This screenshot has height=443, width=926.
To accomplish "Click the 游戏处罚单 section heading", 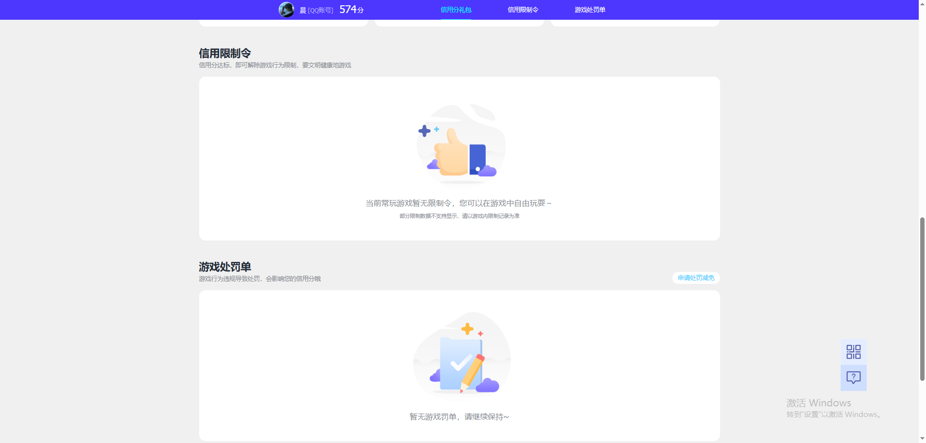I will click(x=225, y=267).
